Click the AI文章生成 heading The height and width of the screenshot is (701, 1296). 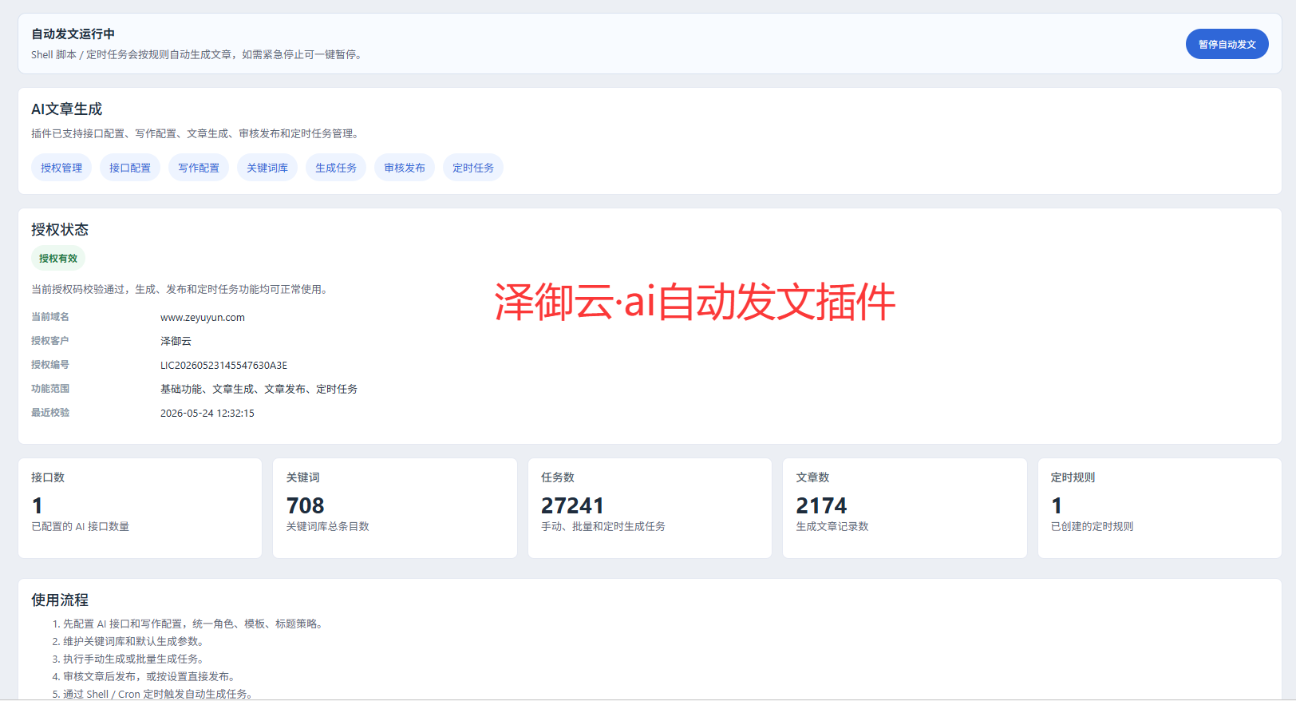(67, 109)
